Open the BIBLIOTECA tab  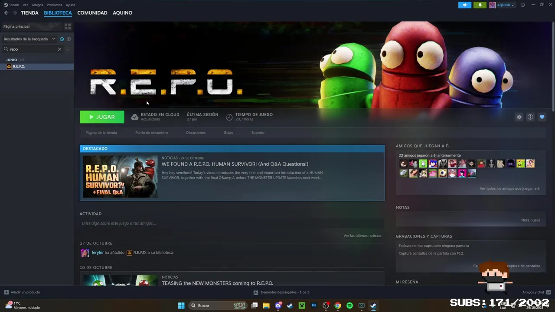pos(58,13)
